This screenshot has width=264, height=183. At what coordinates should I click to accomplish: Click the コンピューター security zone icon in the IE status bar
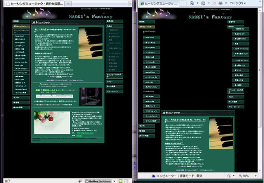[x=154, y=176]
